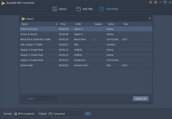Image resolution: width=172 pixels, height=119 pixels.
Task: Select Season 3 Sneak Peek row
Action: pos(86,60)
